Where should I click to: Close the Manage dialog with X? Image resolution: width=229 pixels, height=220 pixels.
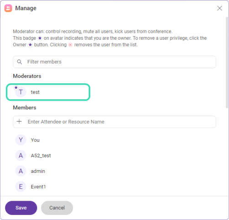pyautogui.click(x=219, y=8)
